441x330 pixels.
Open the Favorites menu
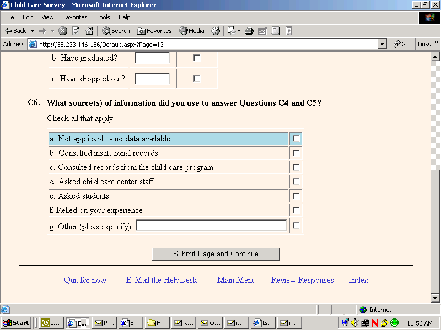tap(75, 17)
